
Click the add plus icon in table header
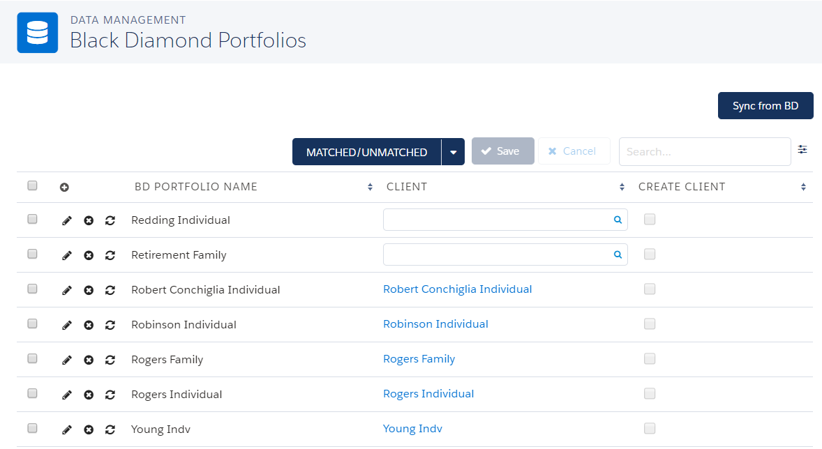64,187
